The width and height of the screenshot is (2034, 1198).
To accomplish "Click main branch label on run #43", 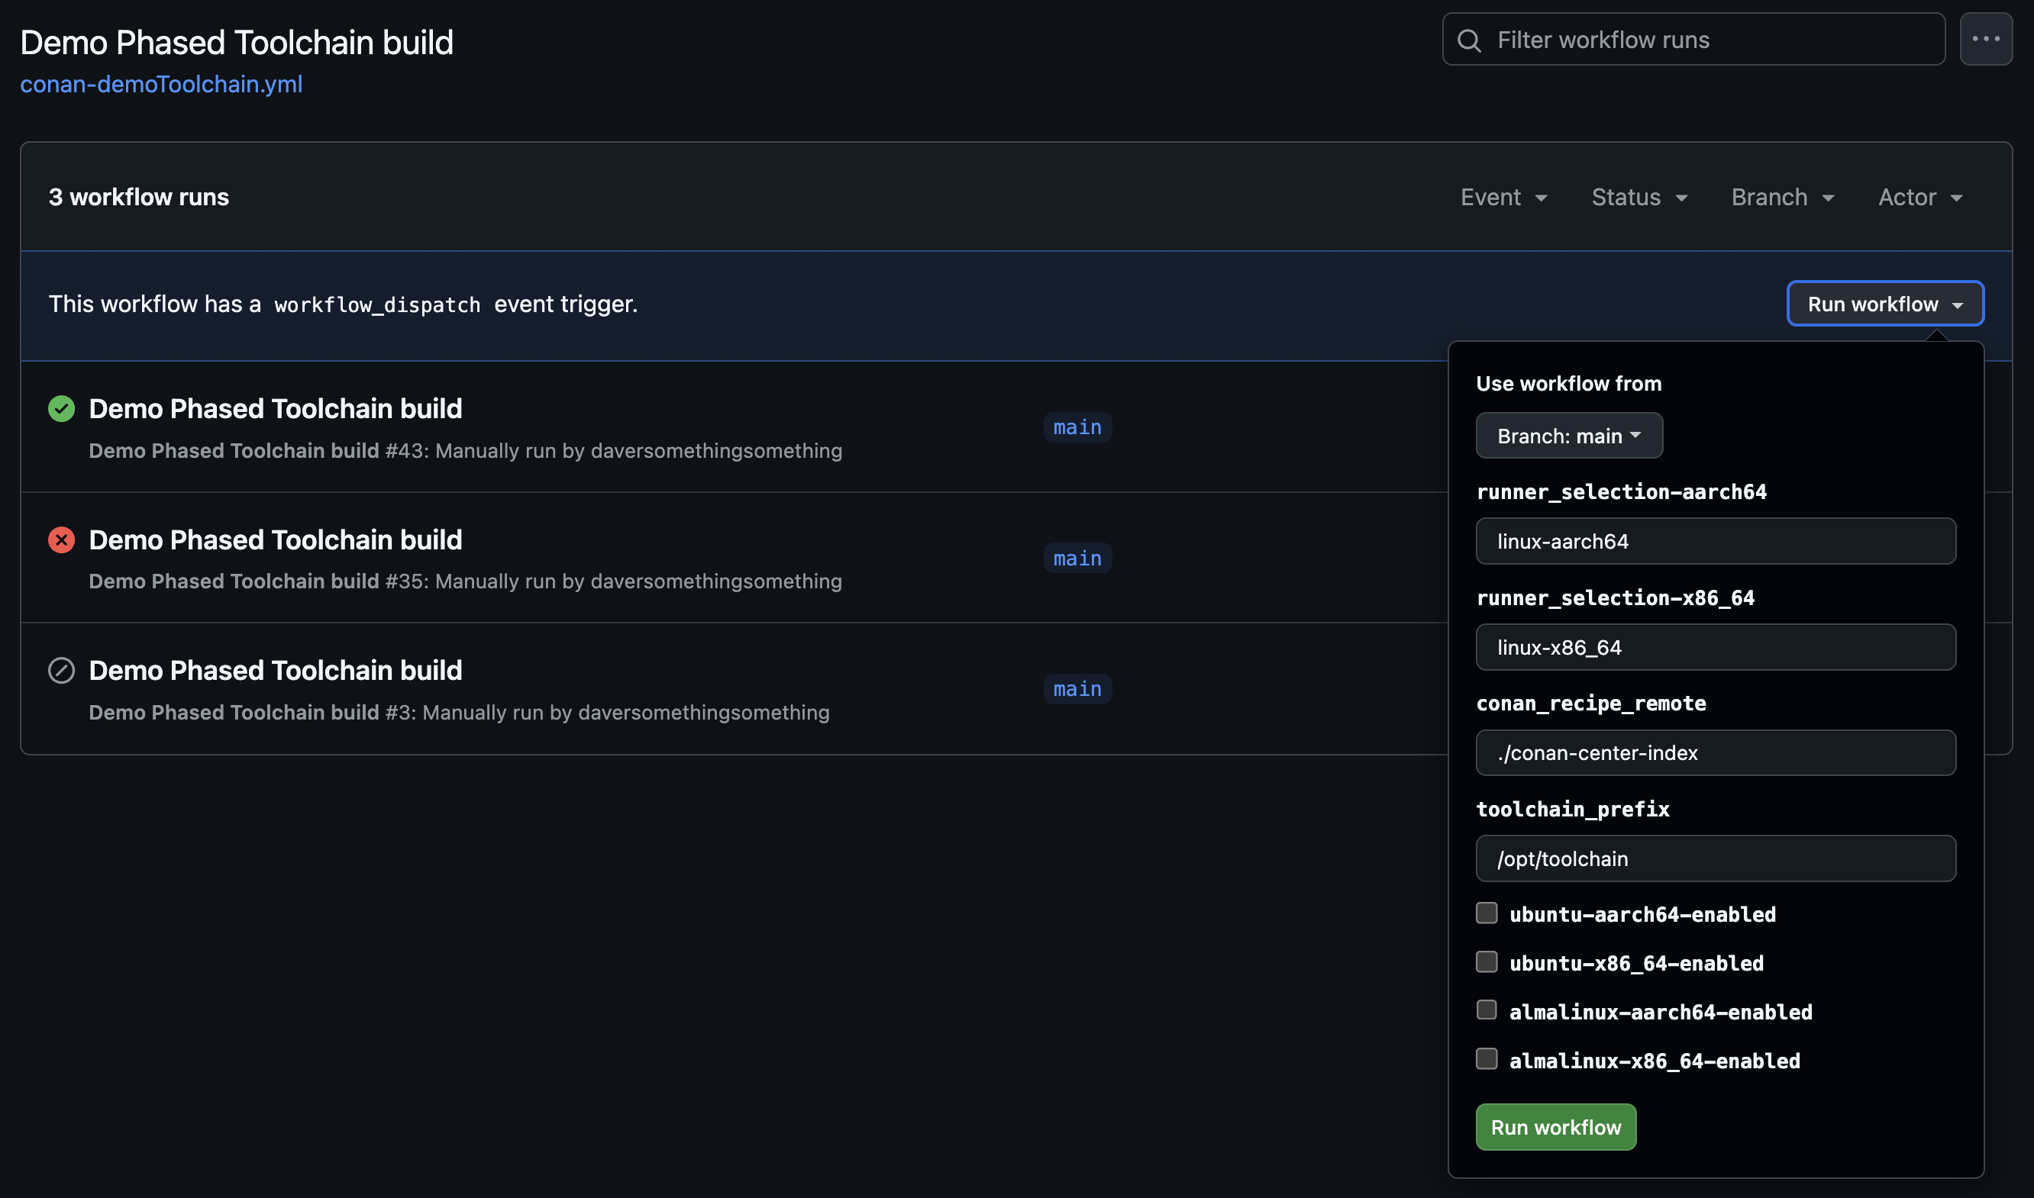I will [x=1077, y=427].
